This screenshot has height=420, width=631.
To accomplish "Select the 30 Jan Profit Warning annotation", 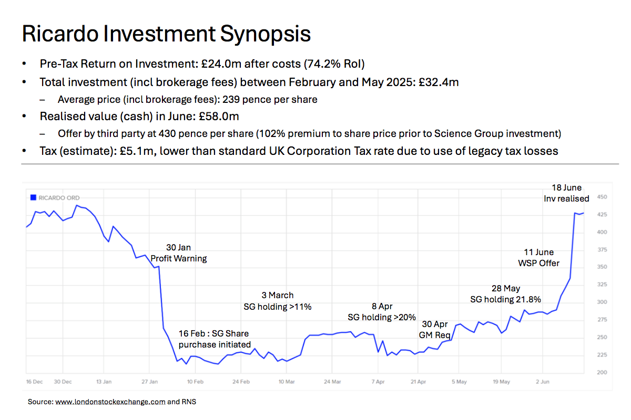I will [179, 253].
